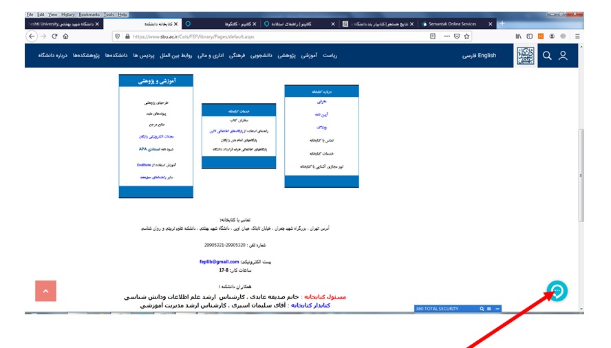Open the Bookmarks menu in menu bar
Screen dimensions: 611x348
[89, 14]
